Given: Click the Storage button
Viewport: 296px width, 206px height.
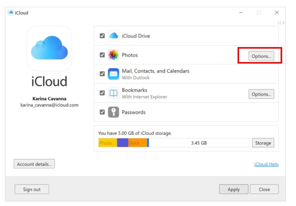Looking at the screenshot, I should pyautogui.click(x=263, y=143).
